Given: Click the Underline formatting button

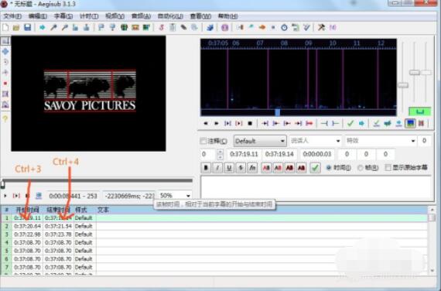Looking at the screenshot, I should [x=229, y=168].
